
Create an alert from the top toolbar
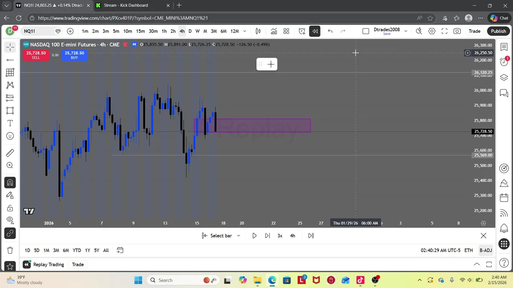click(302, 31)
